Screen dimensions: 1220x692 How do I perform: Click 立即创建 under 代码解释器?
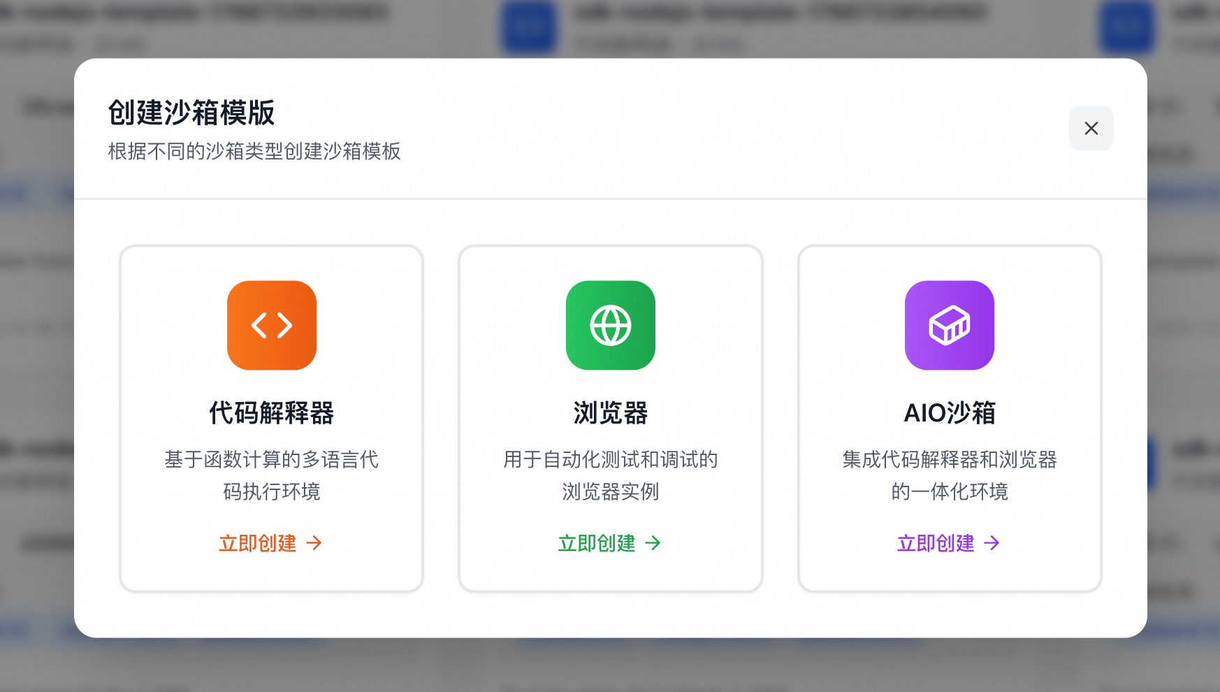pos(258,543)
